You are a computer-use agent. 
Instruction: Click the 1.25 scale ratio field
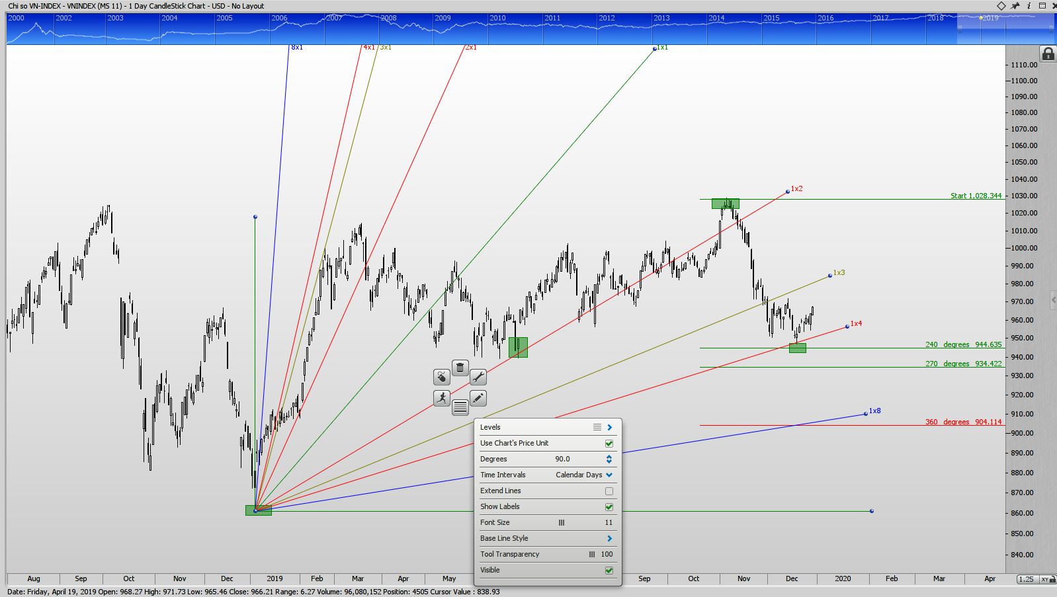(1027, 579)
